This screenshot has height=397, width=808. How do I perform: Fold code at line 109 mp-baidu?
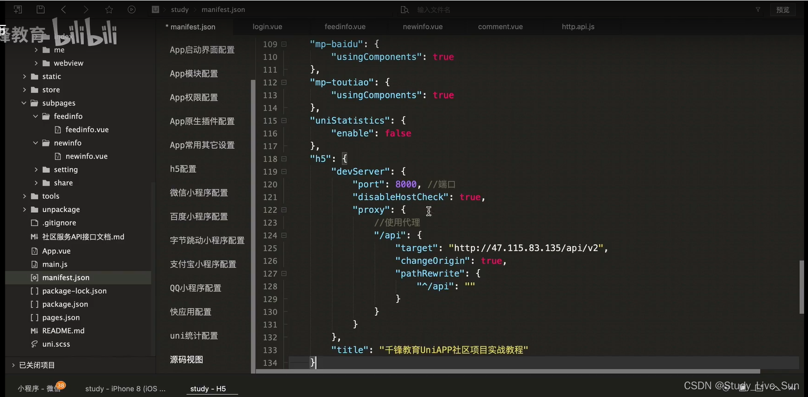(x=284, y=44)
